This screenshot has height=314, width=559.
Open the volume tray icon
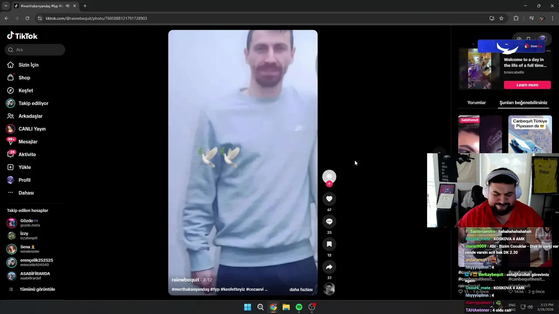(x=530, y=307)
